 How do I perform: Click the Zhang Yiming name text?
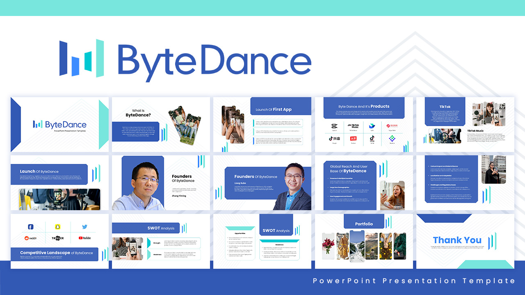click(180, 196)
